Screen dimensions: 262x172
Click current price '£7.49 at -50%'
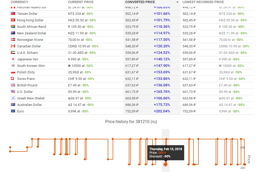click(x=78, y=85)
